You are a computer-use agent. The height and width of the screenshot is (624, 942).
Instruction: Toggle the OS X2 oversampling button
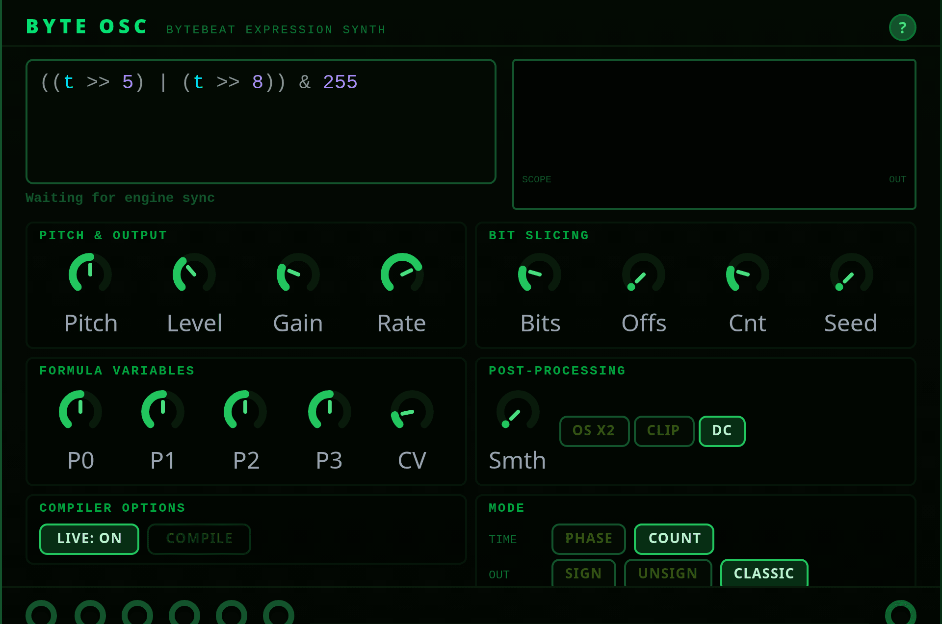[x=594, y=431]
